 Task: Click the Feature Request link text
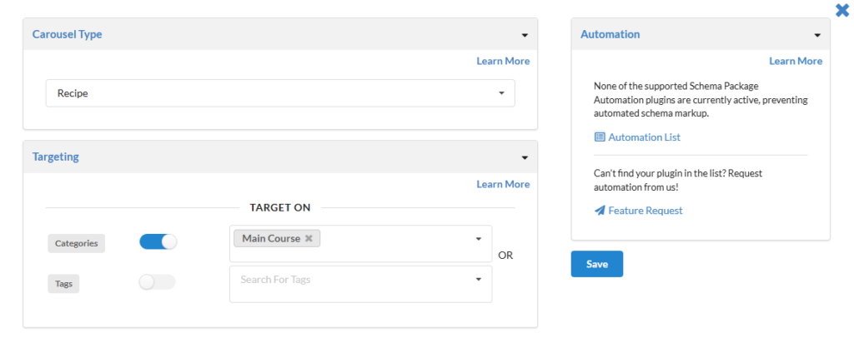[x=645, y=211]
